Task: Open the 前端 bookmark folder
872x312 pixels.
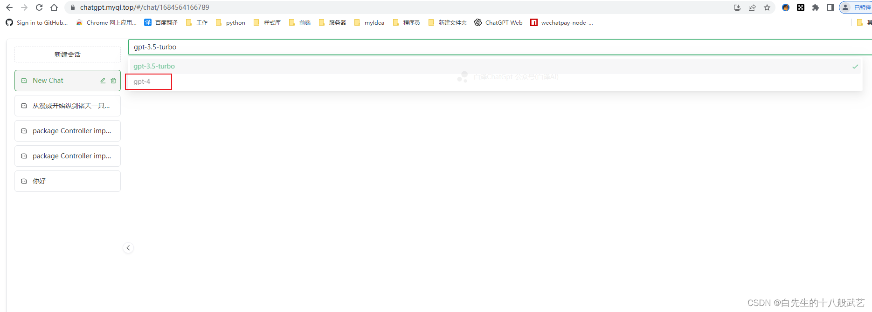Action: [x=300, y=22]
